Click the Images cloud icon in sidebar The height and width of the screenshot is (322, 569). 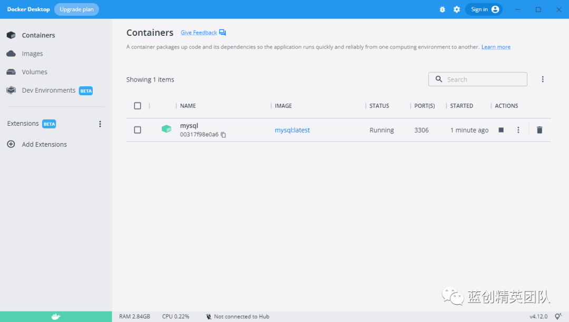[11, 54]
